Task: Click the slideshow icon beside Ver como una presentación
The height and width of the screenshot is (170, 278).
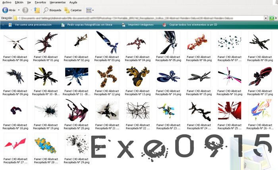Action: click(10, 25)
